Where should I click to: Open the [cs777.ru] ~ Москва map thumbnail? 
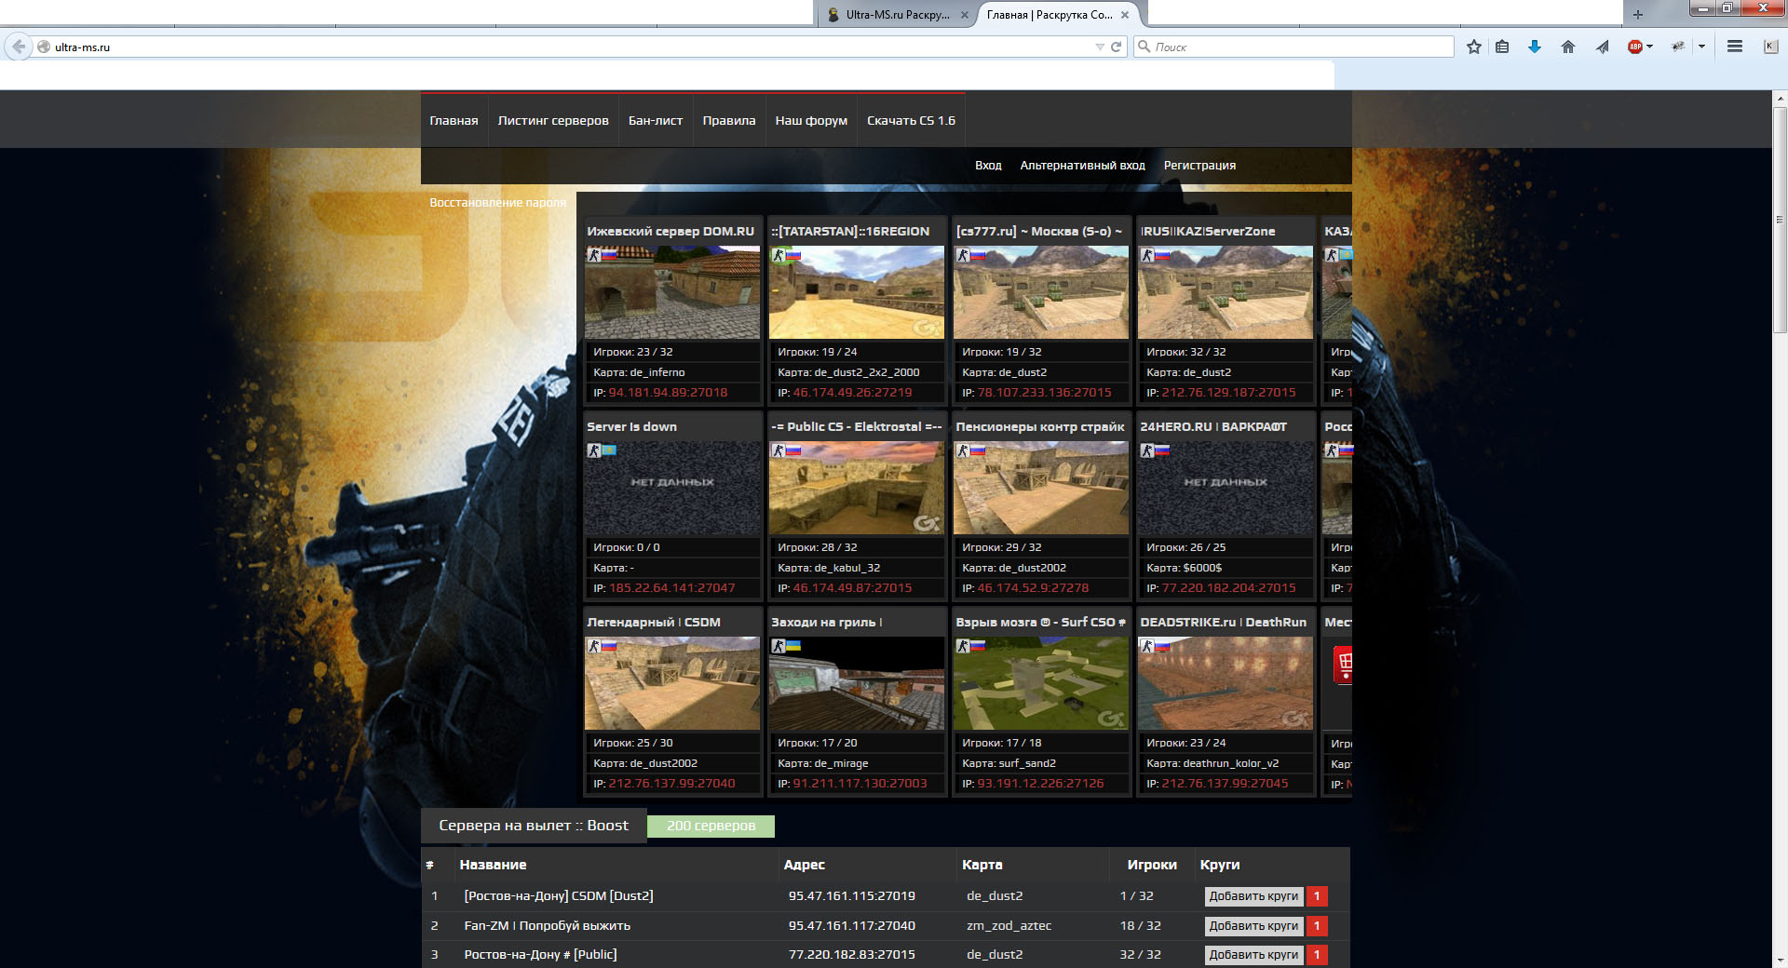(x=1041, y=292)
